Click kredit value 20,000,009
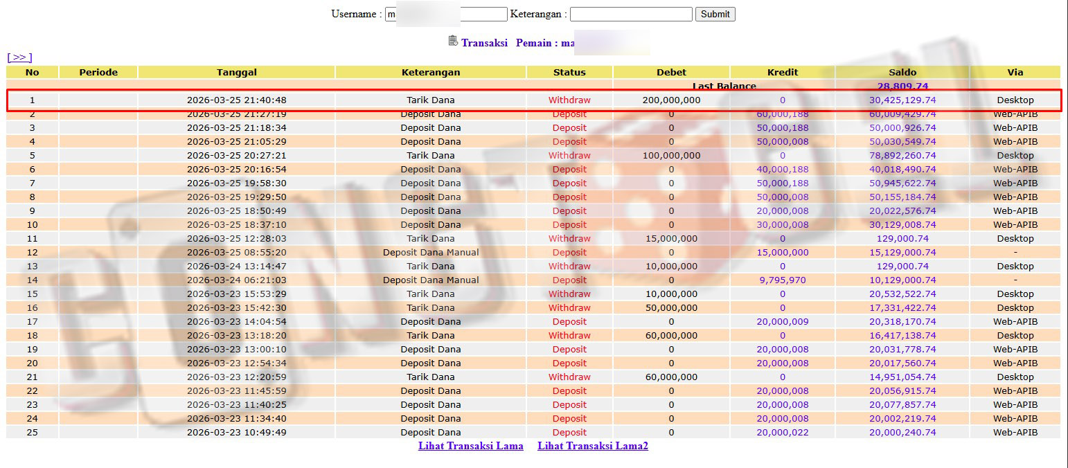Image resolution: width=1068 pixels, height=468 pixels. pos(783,322)
